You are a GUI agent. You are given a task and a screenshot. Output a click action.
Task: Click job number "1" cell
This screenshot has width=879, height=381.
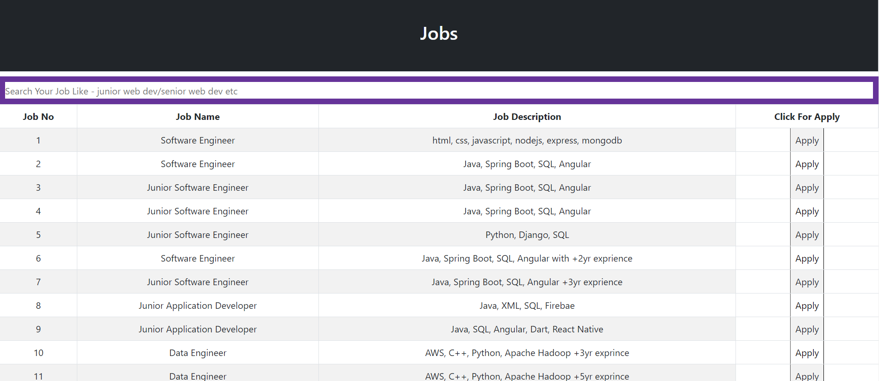pyautogui.click(x=38, y=140)
